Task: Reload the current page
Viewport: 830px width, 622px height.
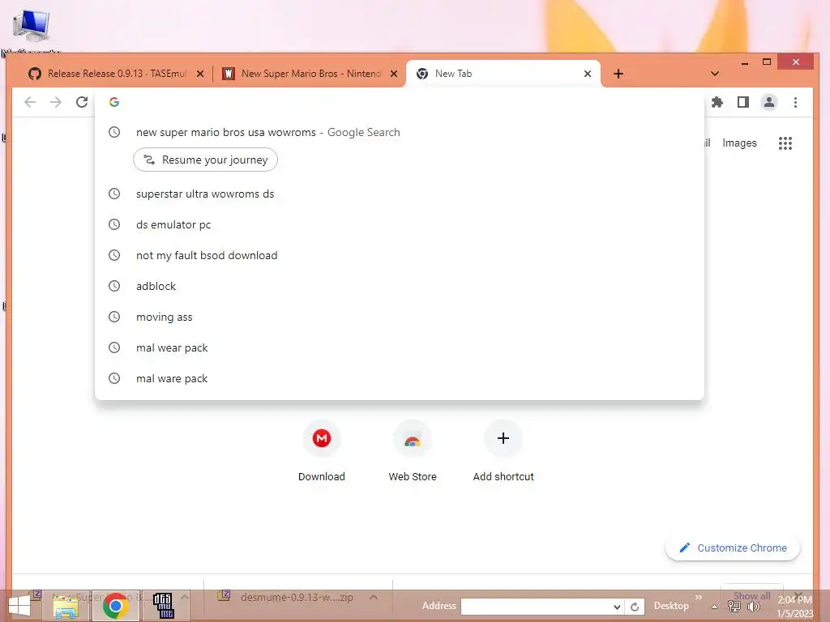Action: click(82, 102)
